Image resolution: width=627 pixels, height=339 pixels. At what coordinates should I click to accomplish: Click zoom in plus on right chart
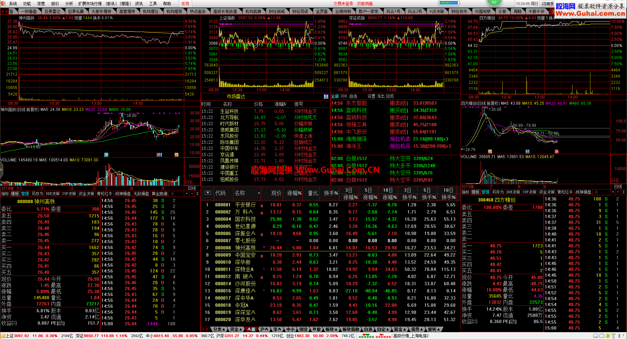tap(613, 192)
